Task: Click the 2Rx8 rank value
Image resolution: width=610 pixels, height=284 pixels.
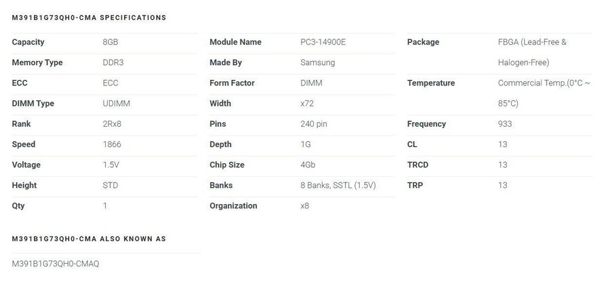Action: (x=112, y=124)
